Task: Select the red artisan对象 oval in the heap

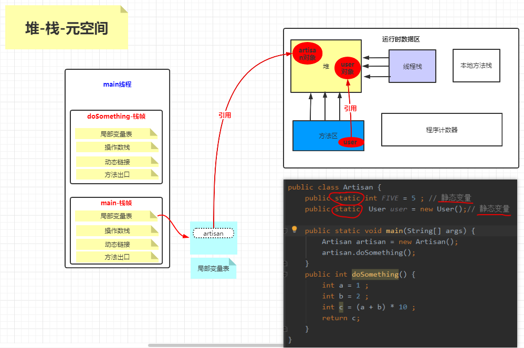Action: click(x=307, y=53)
